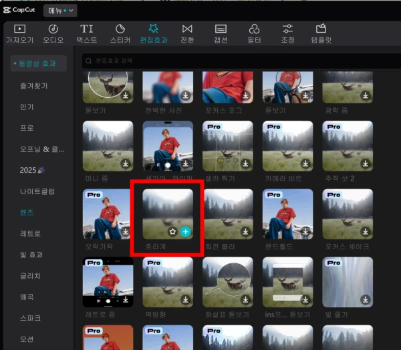Preview the 화살표 돋보기 thumbnail
This screenshot has width=401, height=350.
point(228,282)
